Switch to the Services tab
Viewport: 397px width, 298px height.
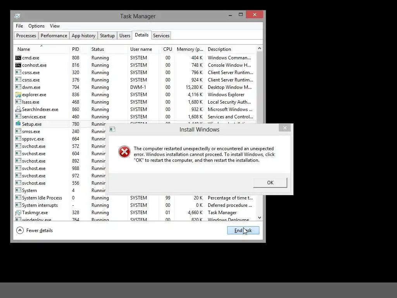161,35
